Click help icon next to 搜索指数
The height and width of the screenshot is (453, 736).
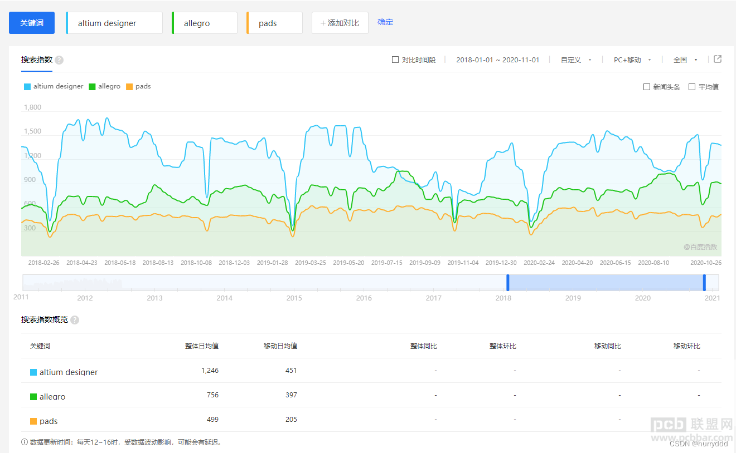click(x=59, y=60)
